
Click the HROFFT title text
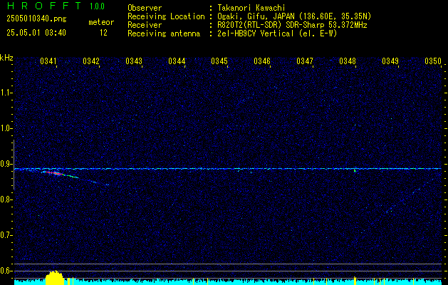44,6
